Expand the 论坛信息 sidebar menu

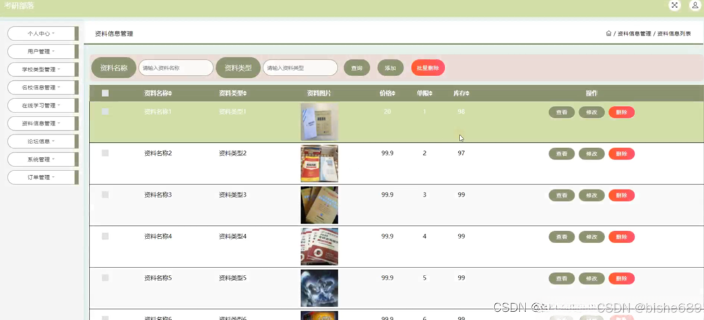43,141
